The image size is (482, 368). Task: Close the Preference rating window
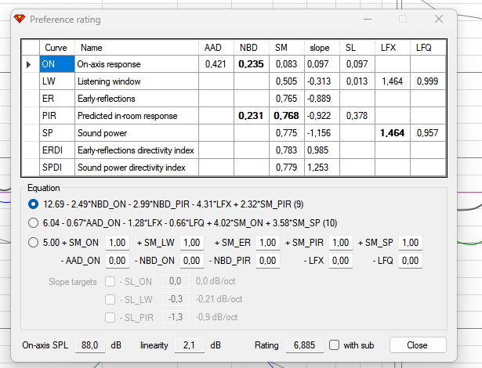[439, 19]
